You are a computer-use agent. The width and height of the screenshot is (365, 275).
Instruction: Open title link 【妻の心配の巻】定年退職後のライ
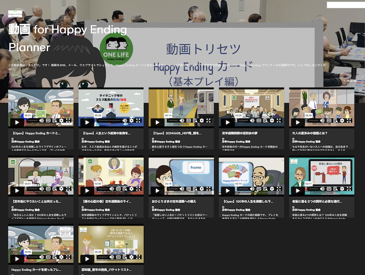(106, 202)
